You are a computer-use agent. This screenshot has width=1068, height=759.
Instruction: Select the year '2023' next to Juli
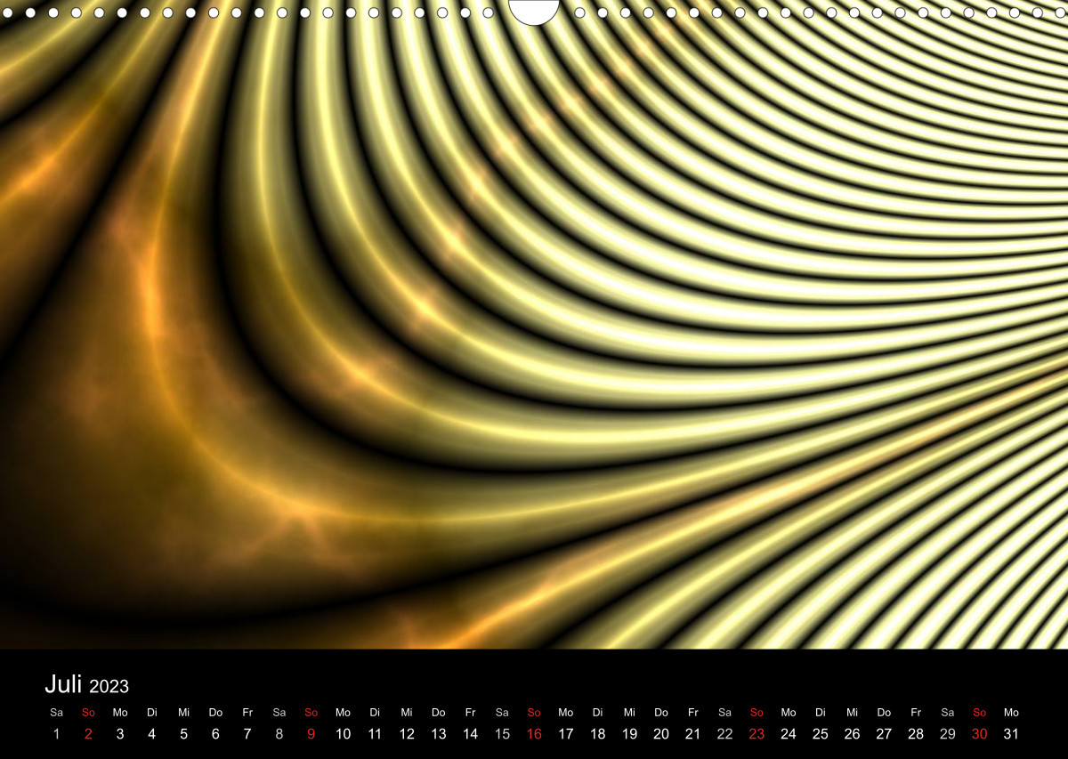109,686
